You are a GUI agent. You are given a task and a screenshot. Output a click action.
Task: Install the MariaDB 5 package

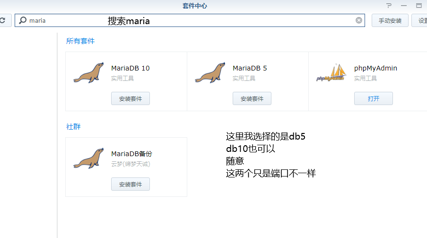point(252,98)
